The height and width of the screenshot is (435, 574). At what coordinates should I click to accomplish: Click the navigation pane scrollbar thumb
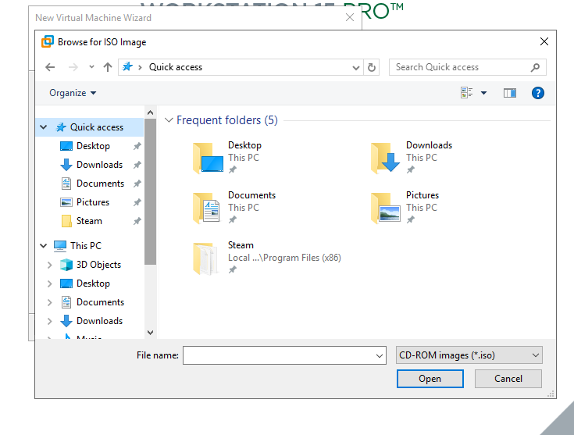tap(150, 191)
